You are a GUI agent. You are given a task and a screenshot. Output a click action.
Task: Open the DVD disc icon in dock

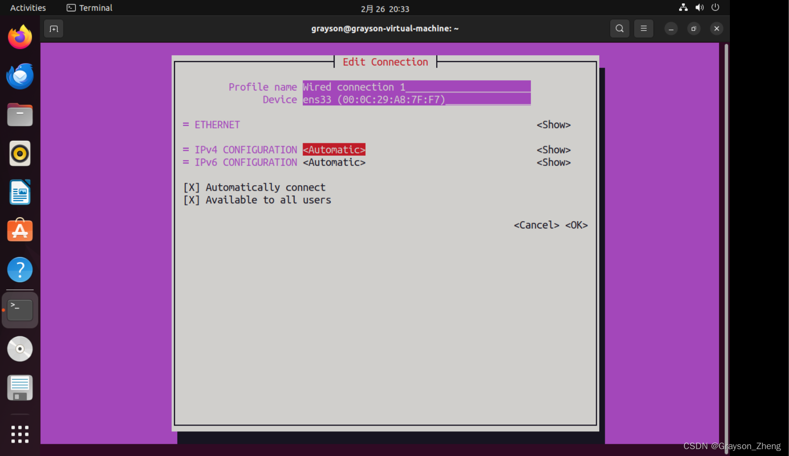point(20,349)
